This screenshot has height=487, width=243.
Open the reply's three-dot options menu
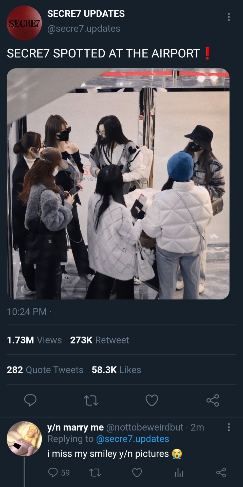[229, 427]
